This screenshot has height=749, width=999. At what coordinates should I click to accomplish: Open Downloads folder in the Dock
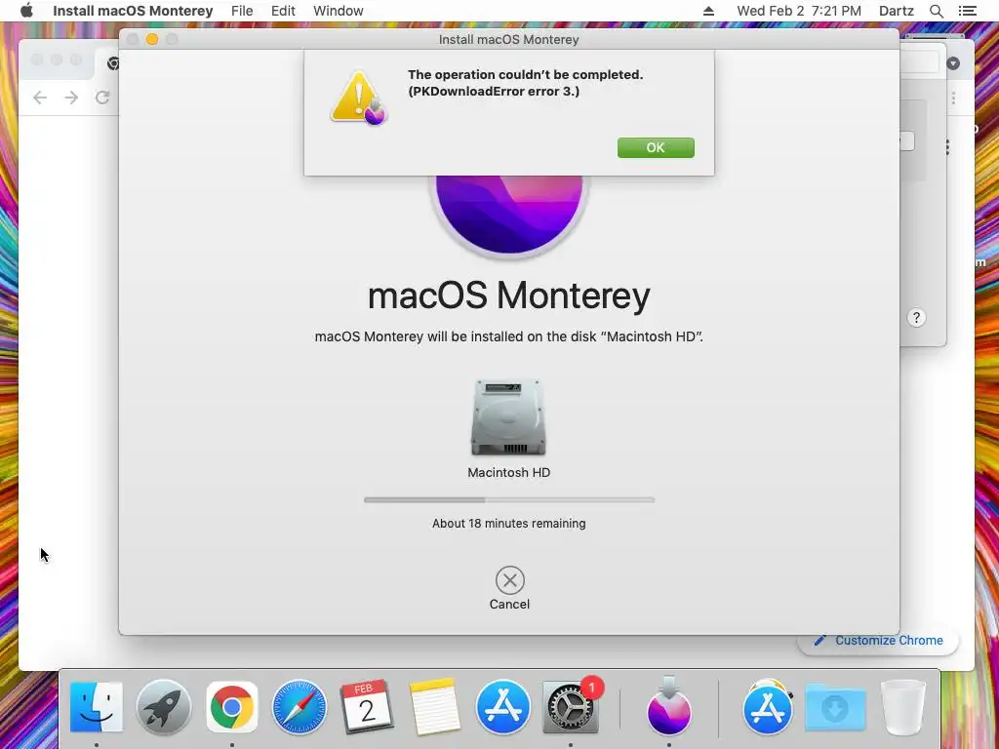click(835, 707)
